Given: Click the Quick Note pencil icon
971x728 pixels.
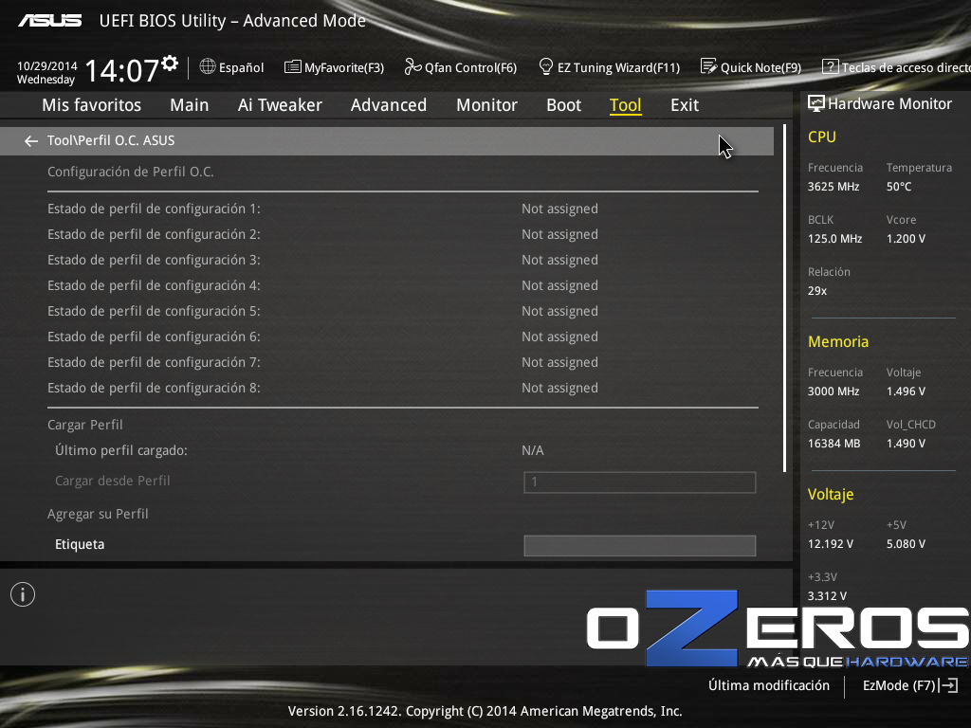Looking at the screenshot, I should (x=708, y=66).
